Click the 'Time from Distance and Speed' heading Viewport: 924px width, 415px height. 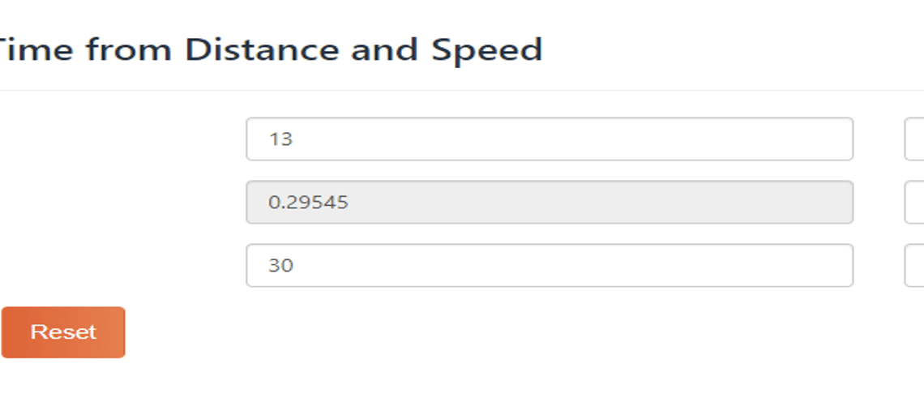point(269,50)
